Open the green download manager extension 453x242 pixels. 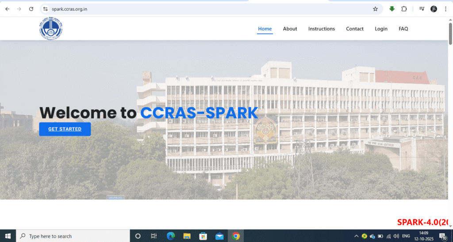tap(392, 9)
